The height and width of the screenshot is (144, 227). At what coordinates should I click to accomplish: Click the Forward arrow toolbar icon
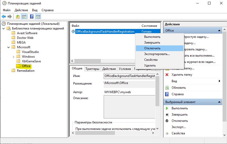[x=10, y=17]
